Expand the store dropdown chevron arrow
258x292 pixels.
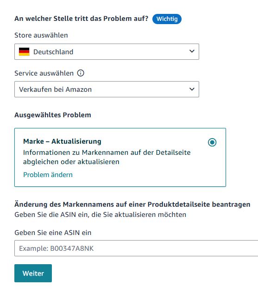(192, 51)
